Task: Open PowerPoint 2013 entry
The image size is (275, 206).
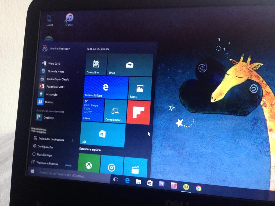Action: point(52,87)
